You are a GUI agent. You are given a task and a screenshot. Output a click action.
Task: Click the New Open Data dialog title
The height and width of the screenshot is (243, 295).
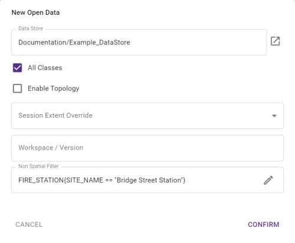35,12
